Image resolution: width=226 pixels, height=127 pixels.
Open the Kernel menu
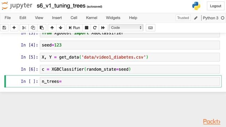click(x=92, y=18)
